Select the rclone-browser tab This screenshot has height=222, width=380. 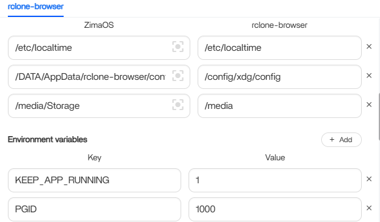36,7
